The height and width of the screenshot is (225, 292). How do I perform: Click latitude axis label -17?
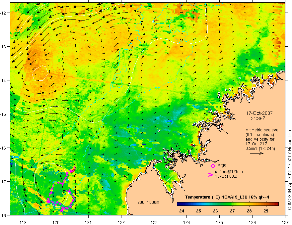[x=4, y=182]
